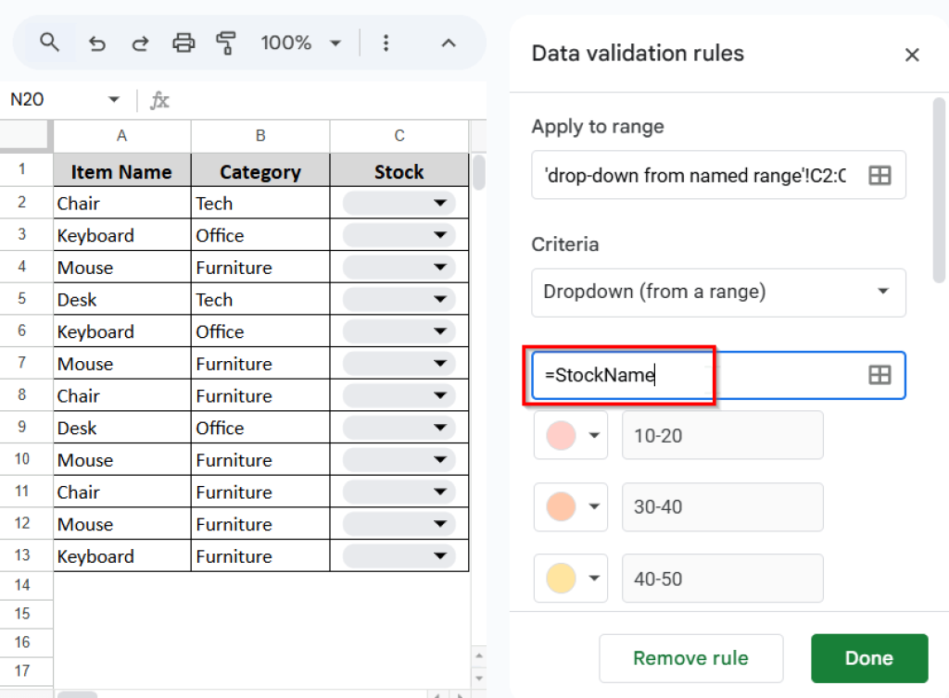Open the More options three-dot menu
949x698 pixels.
(x=386, y=43)
